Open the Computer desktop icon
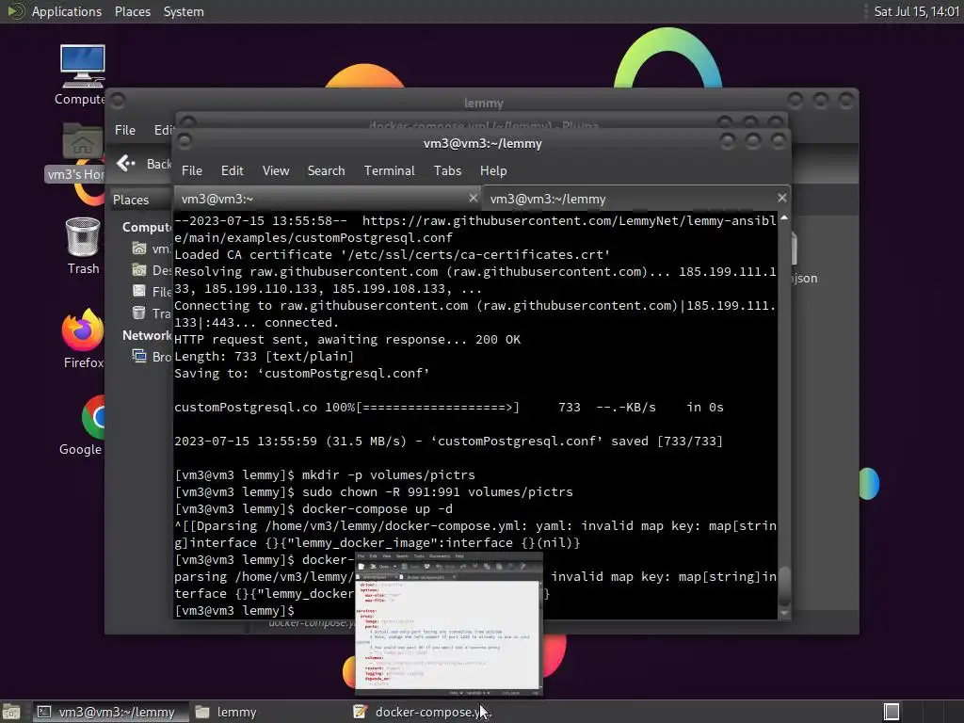The width and height of the screenshot is (964, 723). (x=83, y=74)
